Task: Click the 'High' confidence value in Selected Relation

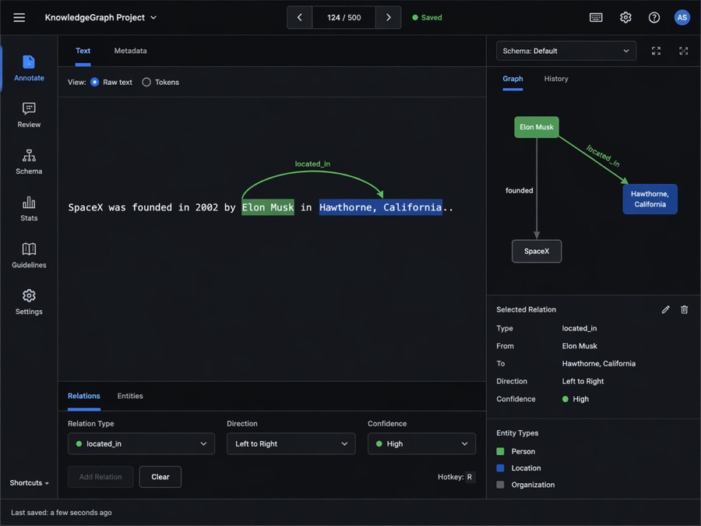Action: pyautogui.click(x=576, y=399)
